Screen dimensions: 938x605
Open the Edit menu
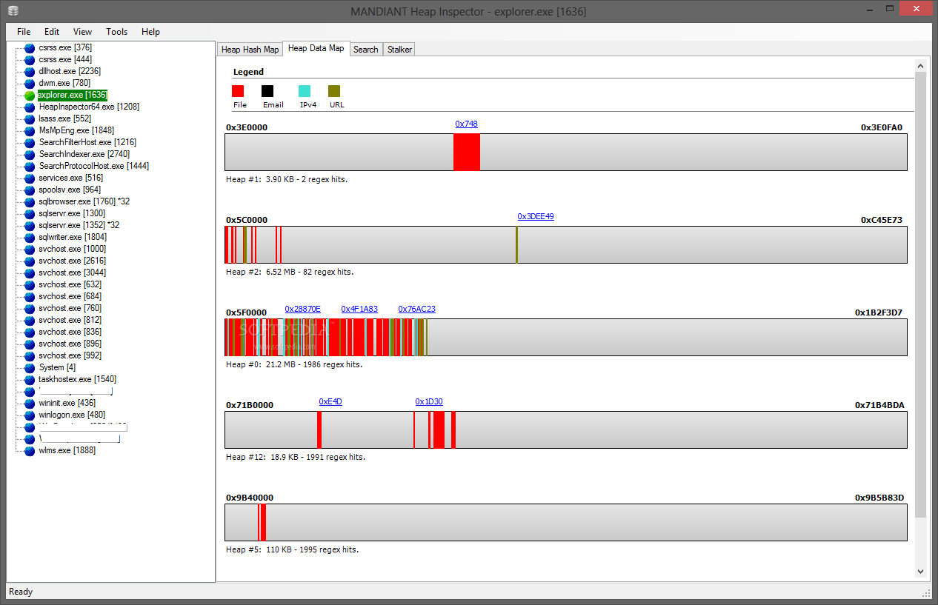click(x=52, y=32)
